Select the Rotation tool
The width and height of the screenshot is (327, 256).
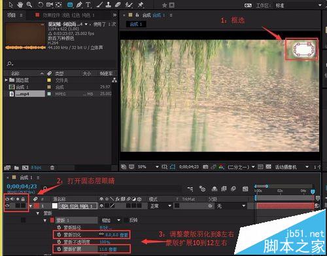(41, 5)
